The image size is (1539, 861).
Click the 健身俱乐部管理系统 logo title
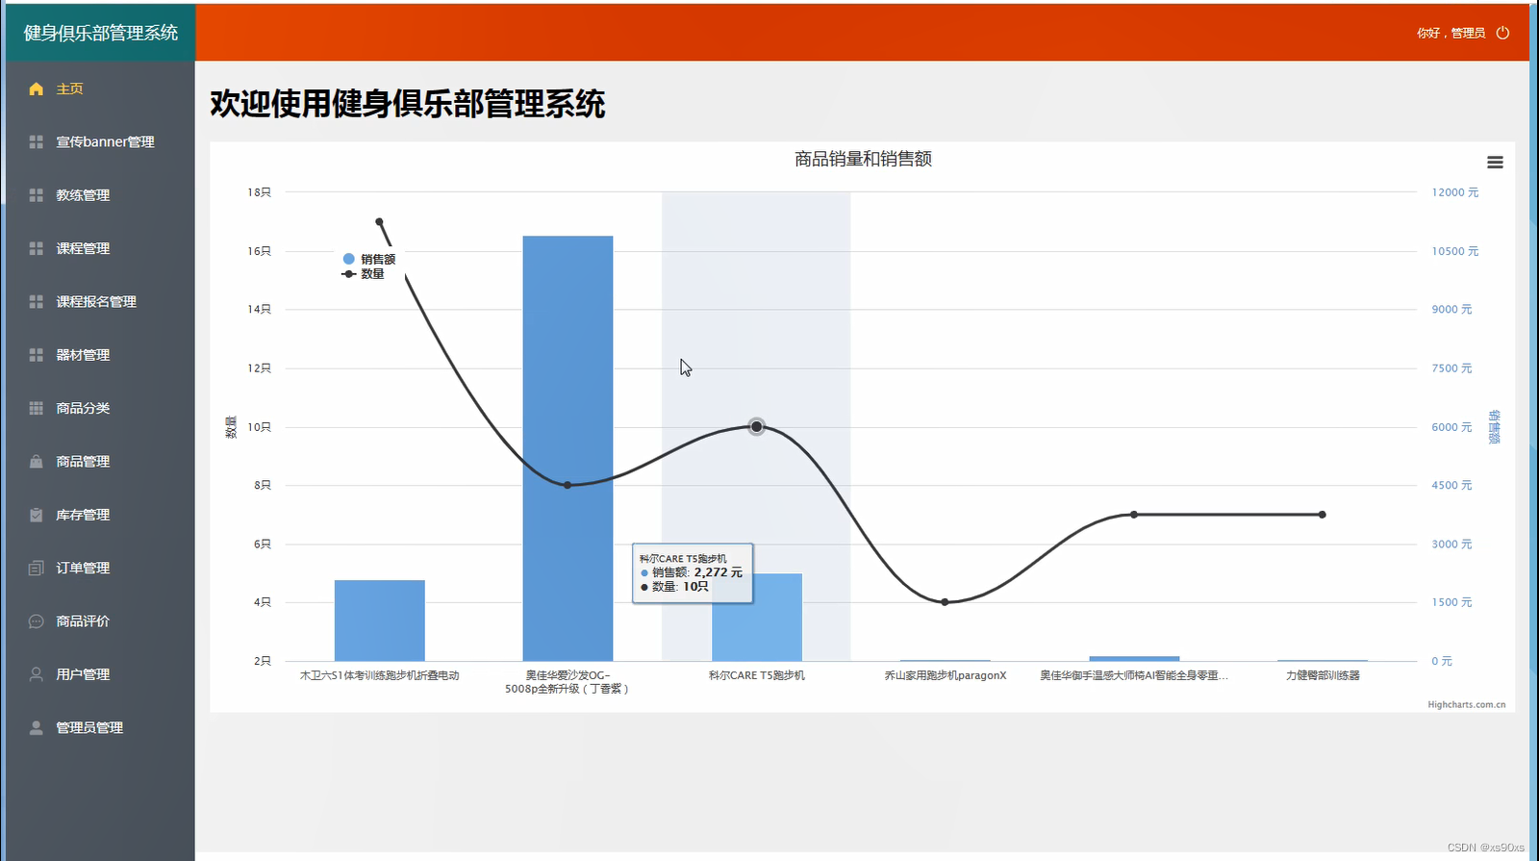(x=101, y=33)
